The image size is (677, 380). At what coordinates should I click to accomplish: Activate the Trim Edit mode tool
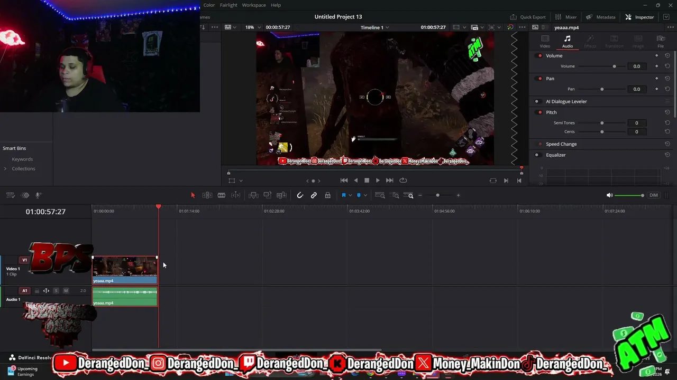click(x=207, y=195)
